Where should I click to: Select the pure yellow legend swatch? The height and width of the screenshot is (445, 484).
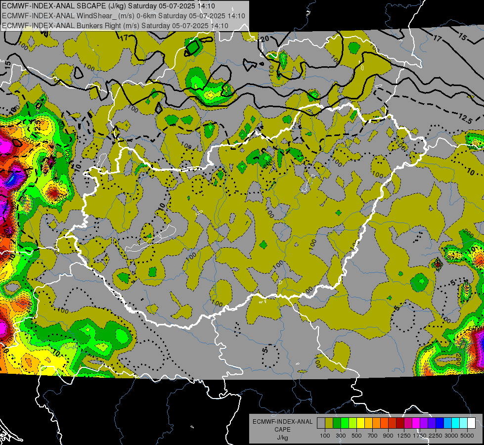[360, 423]
